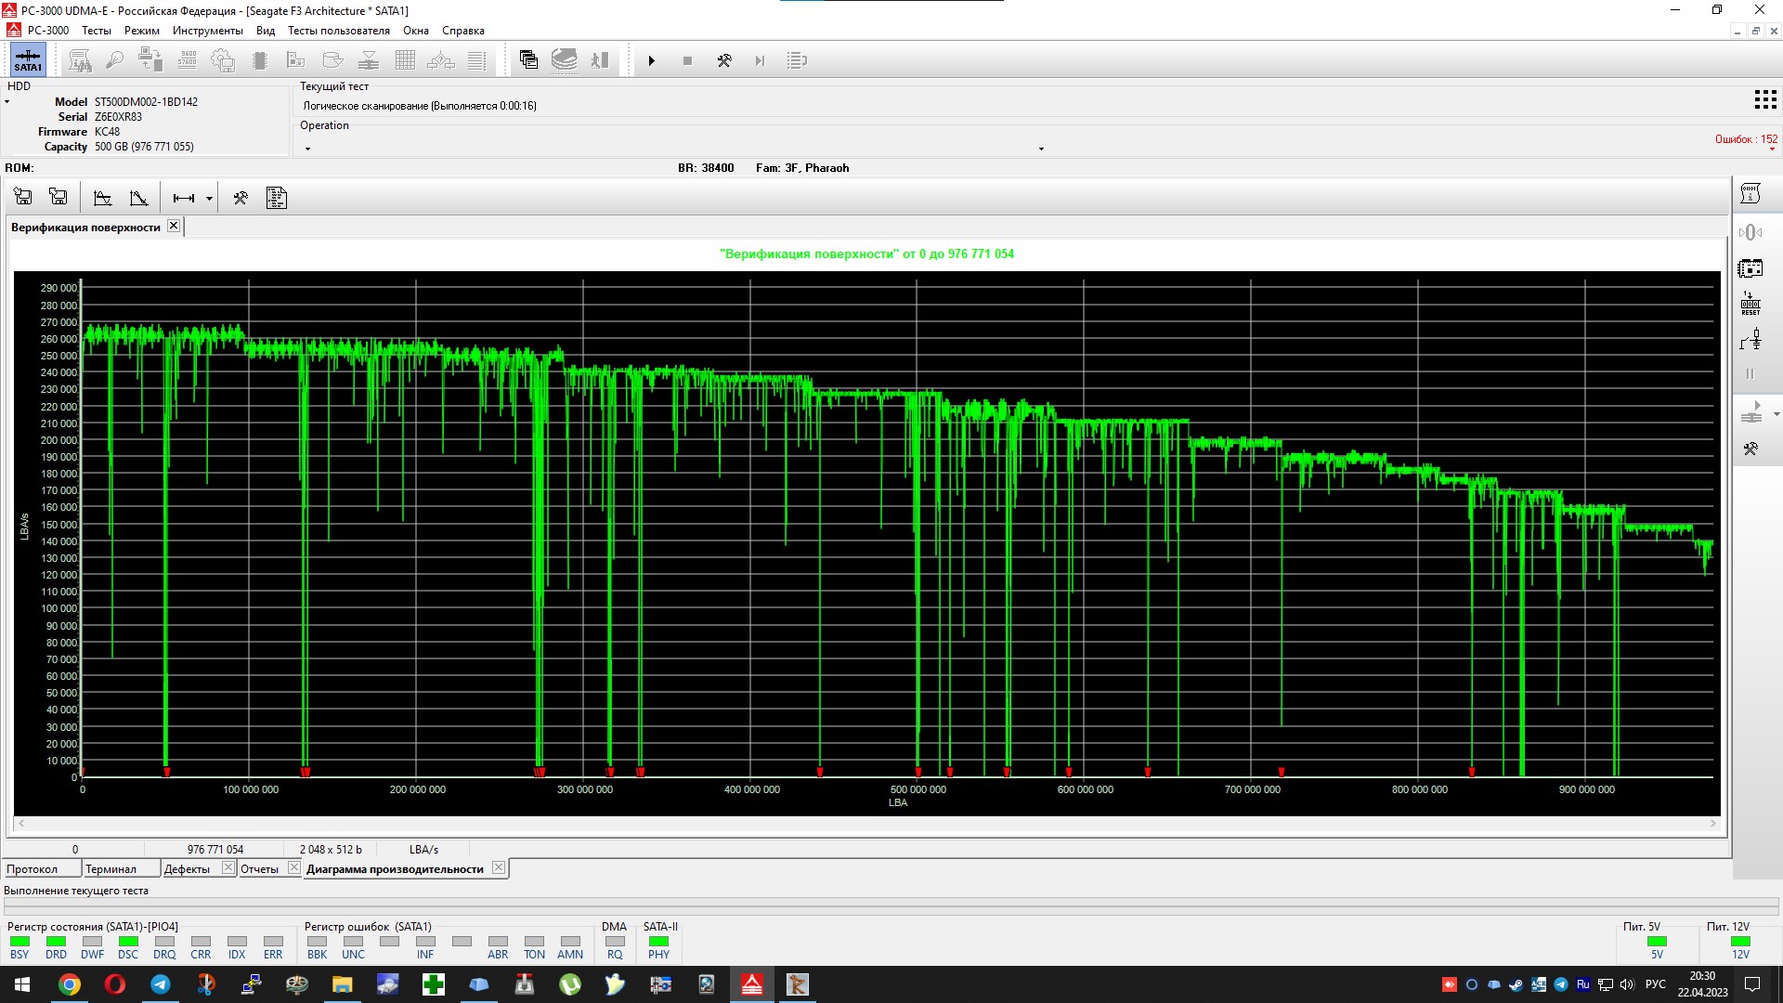This screenshot has width=1783, height=1003.
Task: Open the PC-3000 menu
Action: [x=48, y=31]
